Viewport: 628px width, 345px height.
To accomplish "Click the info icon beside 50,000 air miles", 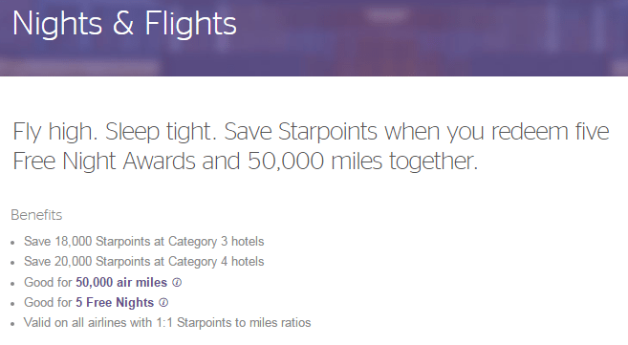I will click(177, 283).
